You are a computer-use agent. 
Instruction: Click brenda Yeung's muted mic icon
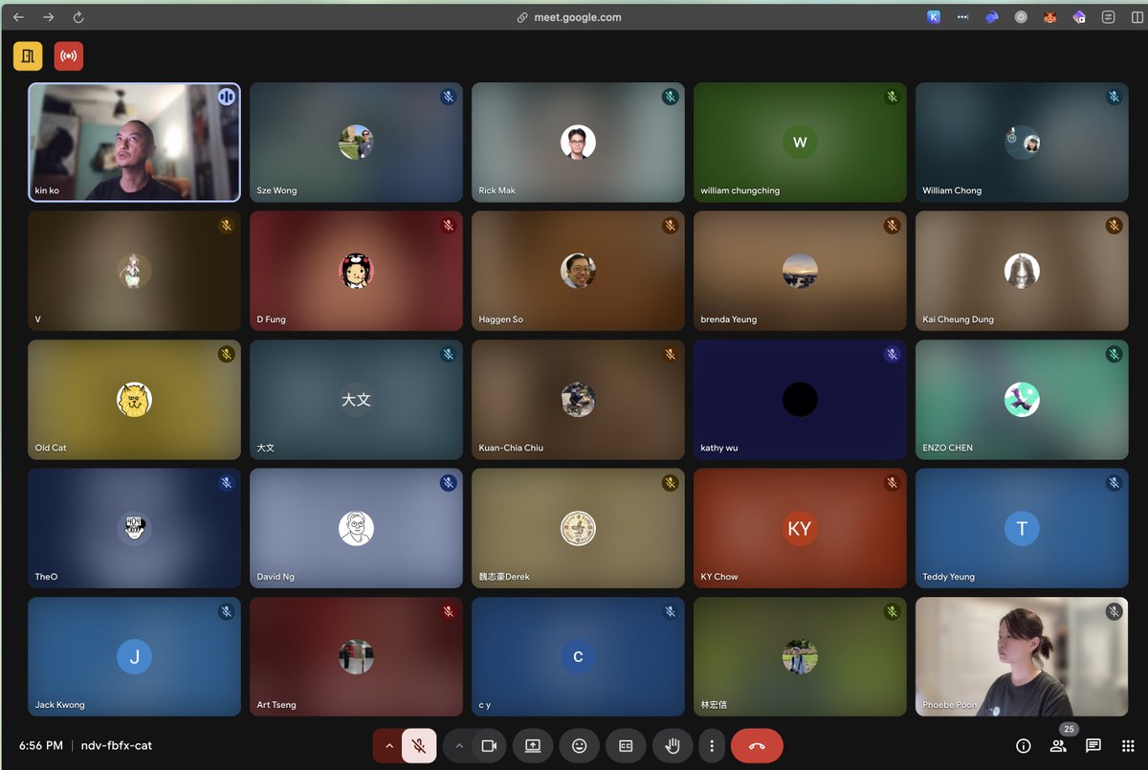892,226
